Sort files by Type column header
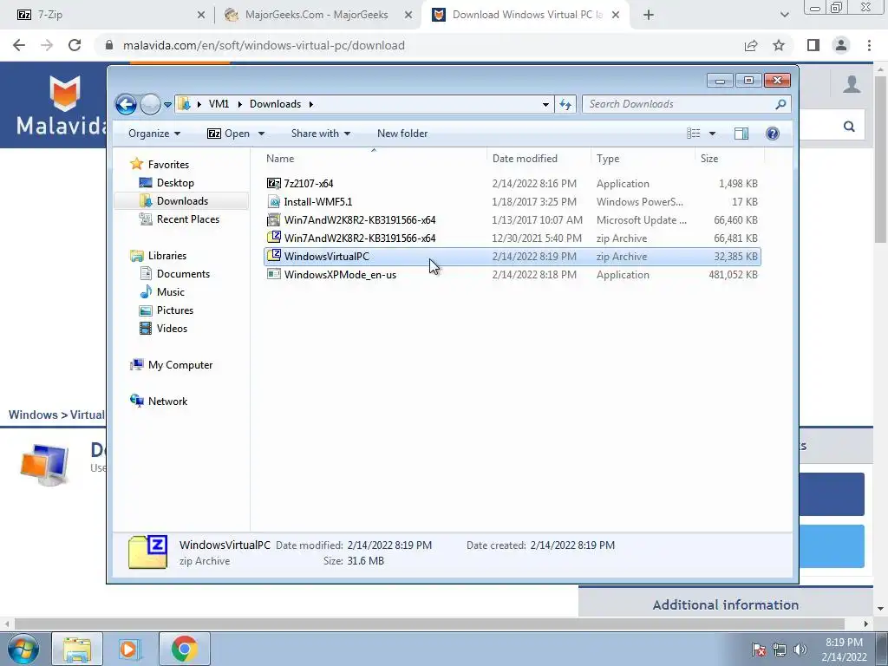 tap(643, 159)
